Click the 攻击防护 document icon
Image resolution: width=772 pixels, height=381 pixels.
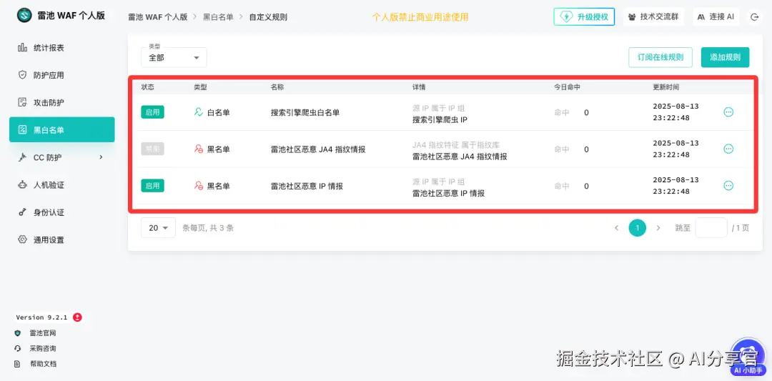[x=22, y=102]
